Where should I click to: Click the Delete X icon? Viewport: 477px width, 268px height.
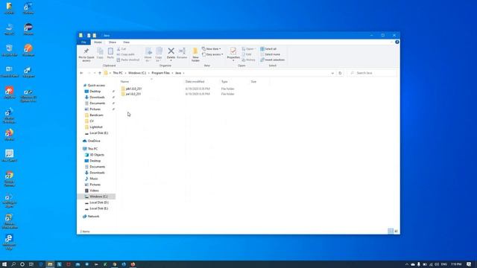[x=171, y=51]
